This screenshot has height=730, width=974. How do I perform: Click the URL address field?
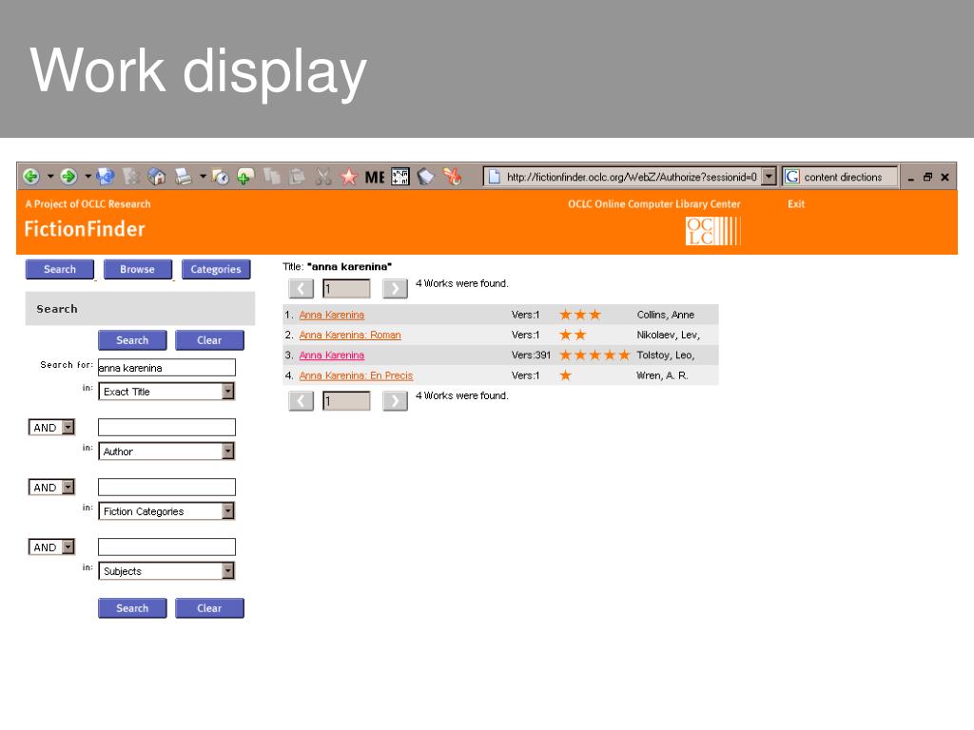(632, 177)
